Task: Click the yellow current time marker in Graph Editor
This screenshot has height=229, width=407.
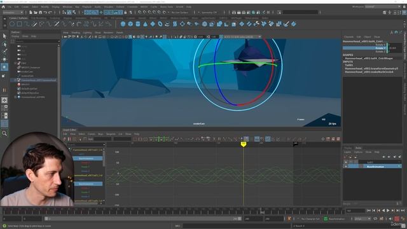Action: click(243, 144)
